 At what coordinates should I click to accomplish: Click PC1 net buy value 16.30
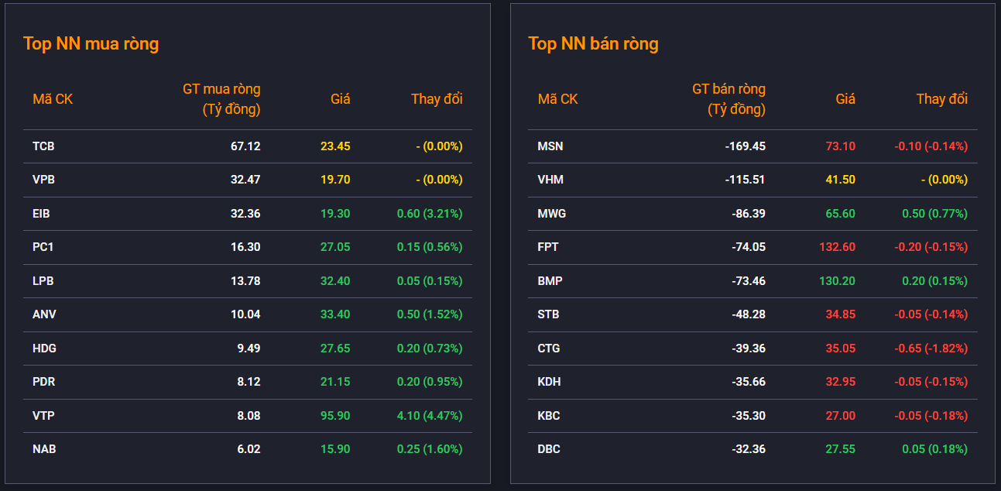tap(245, 247)
